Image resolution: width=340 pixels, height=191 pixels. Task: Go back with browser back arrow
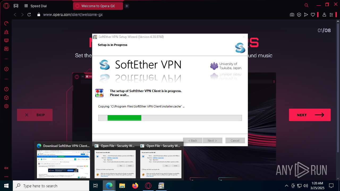15,15
